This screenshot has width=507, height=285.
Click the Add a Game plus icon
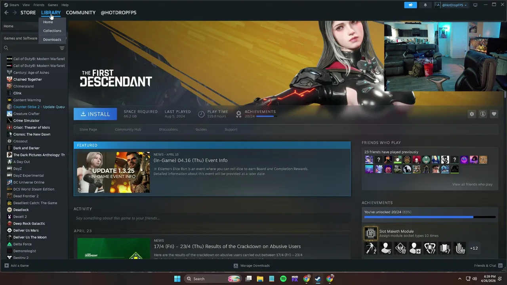click(x=6, y=266)
